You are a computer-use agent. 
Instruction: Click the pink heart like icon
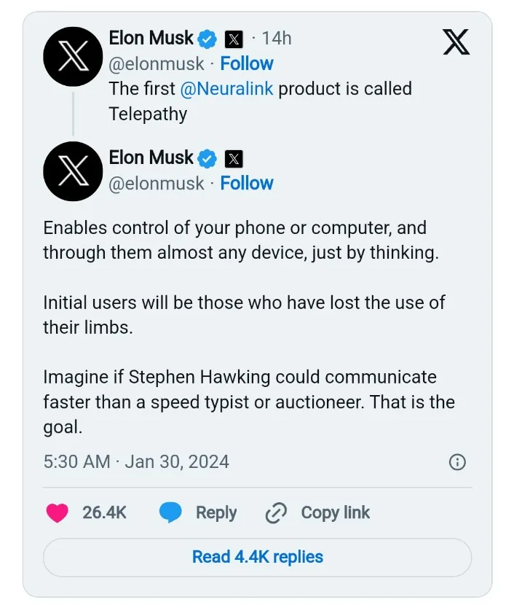(57, 512)
